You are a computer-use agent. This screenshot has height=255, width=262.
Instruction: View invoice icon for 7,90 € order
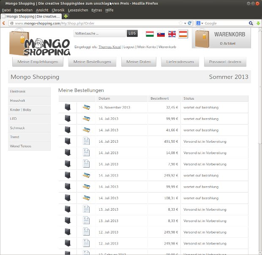[86, 164]
